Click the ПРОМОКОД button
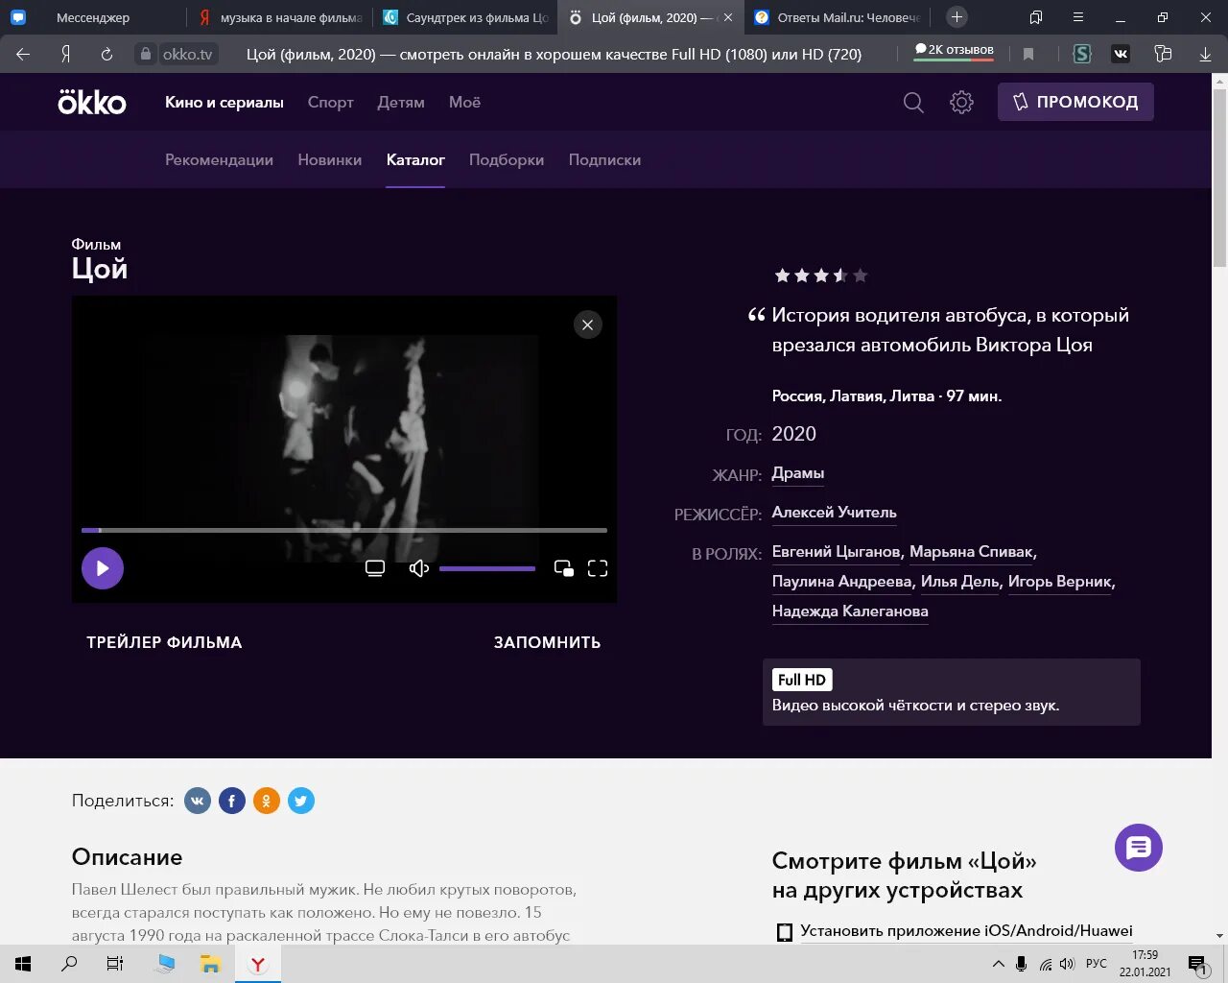The width and height of the screenshot is (1228, 983). coord(1075,102)
